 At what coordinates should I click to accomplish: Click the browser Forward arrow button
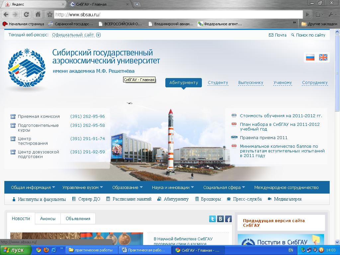pos(15,15)
